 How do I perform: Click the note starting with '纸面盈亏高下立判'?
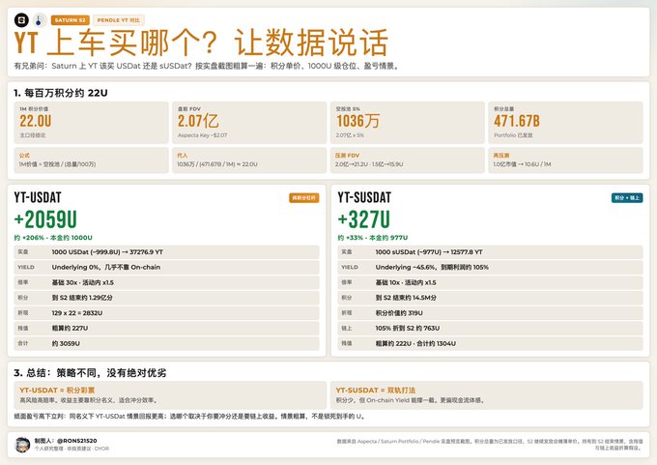[189, 417]
